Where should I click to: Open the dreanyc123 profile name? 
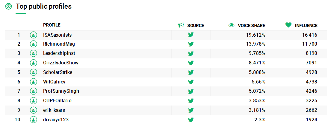(x=56, y=120)
